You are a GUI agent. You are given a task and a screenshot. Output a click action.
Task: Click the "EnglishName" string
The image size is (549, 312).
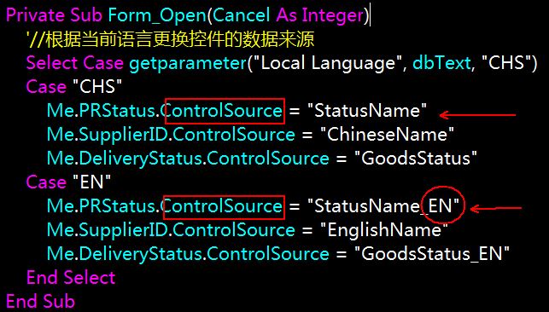tap(384, 229)
